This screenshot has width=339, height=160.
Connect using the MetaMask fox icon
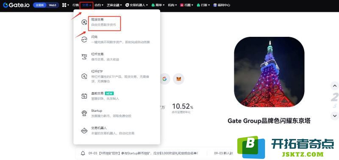(x=179, y=79)
